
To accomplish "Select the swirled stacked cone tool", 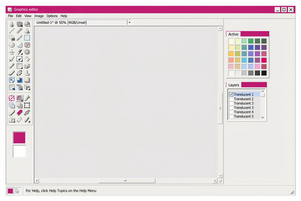I will [27, 31].
